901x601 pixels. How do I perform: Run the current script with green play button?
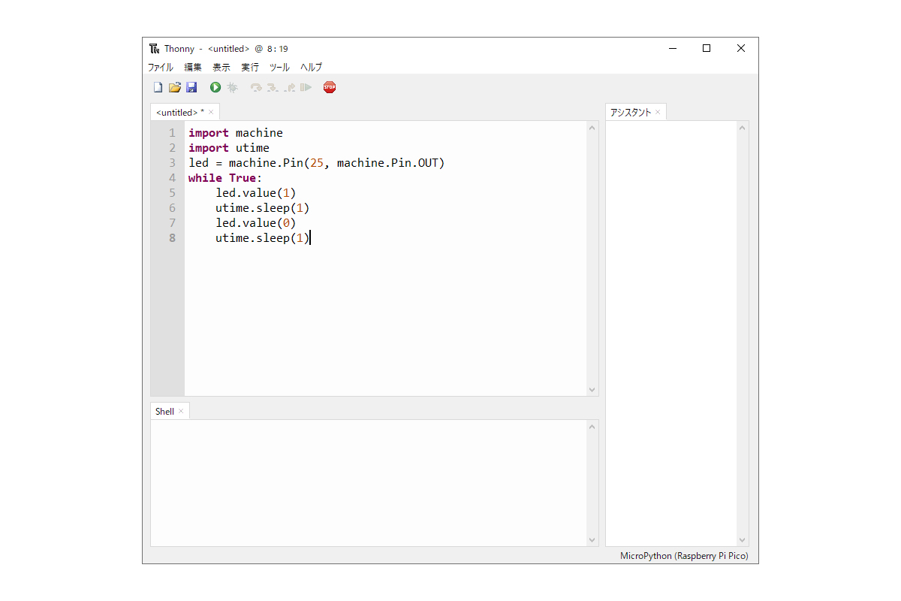point(215,88)
